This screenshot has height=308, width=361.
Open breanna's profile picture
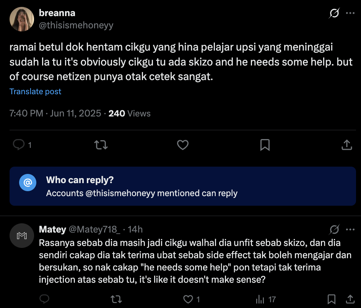[22, 19]
